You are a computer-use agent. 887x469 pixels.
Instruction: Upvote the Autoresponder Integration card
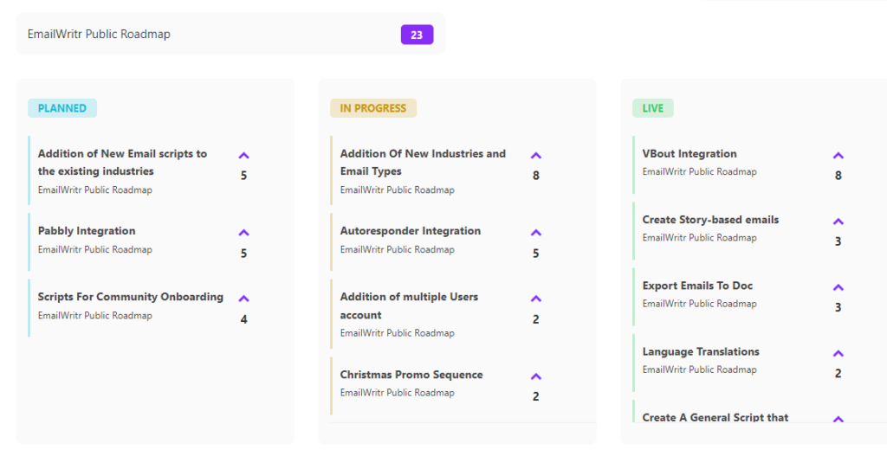pyautogui.click(x=535, y=233)
